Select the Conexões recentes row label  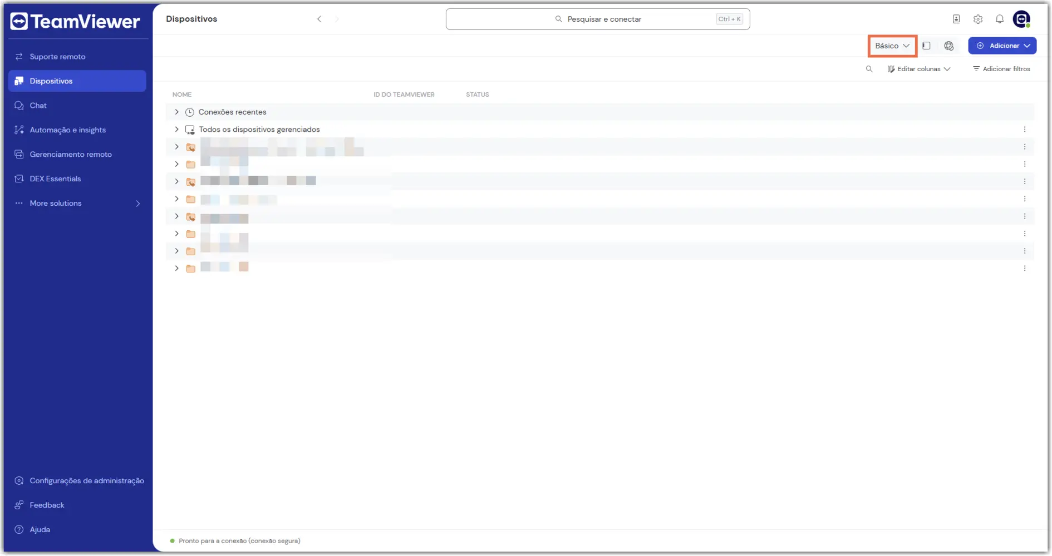233,112
